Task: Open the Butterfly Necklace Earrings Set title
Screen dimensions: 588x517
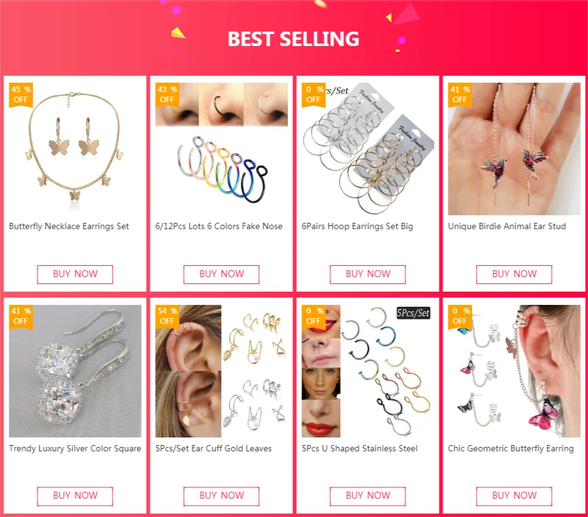Action: (x=69, y=226)
